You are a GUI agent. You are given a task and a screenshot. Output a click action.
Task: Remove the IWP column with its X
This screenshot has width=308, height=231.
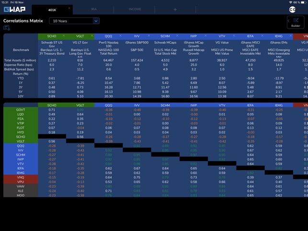pos(205,35)
